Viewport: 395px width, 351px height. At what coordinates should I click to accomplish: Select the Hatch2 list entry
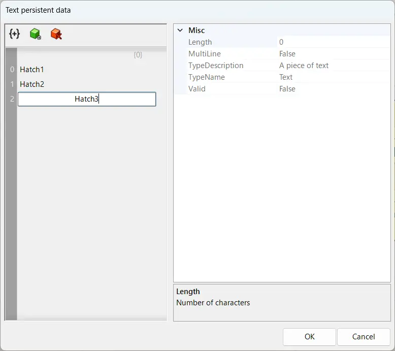(32, 84)
